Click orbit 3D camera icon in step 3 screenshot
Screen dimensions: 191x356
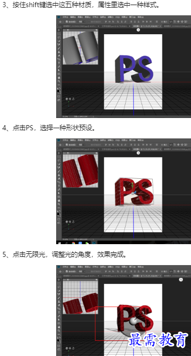[67, 99]
